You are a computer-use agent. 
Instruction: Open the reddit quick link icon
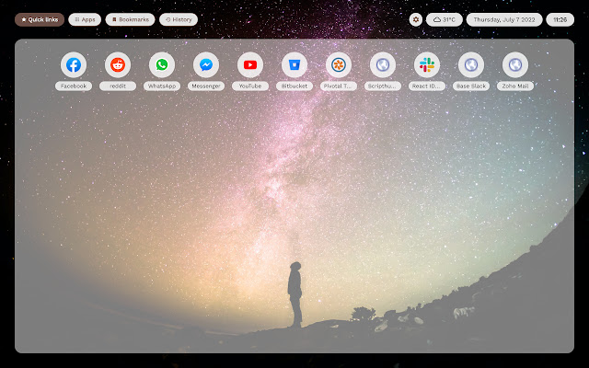click(118, 65)
